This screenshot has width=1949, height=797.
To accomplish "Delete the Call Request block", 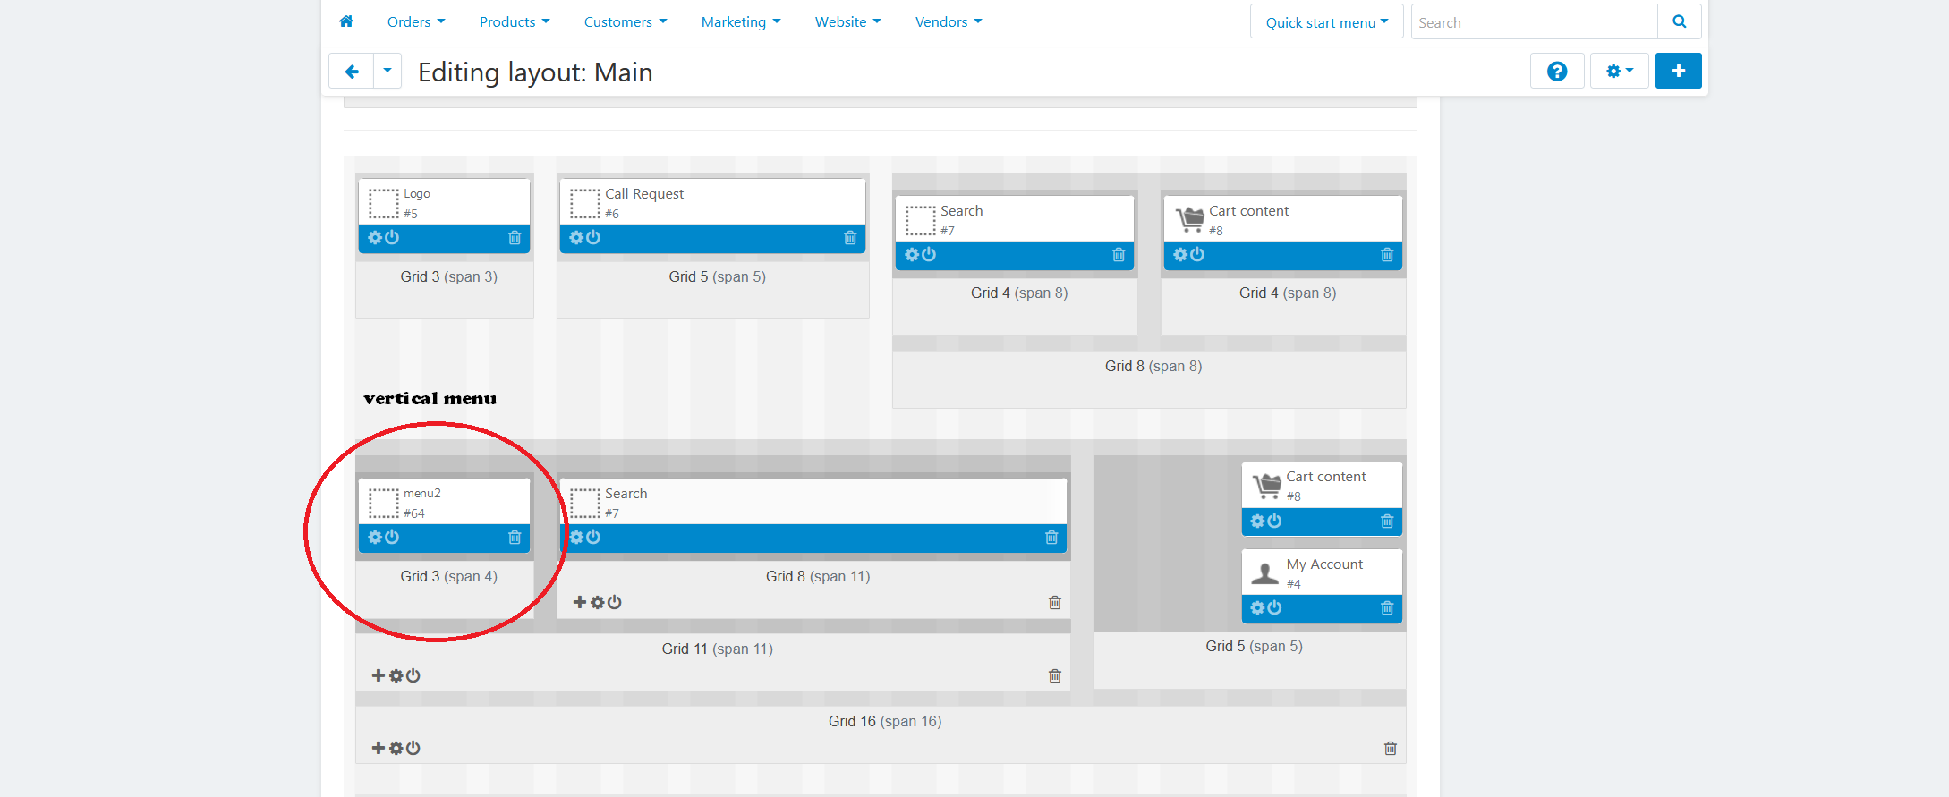I will (850, 238).
